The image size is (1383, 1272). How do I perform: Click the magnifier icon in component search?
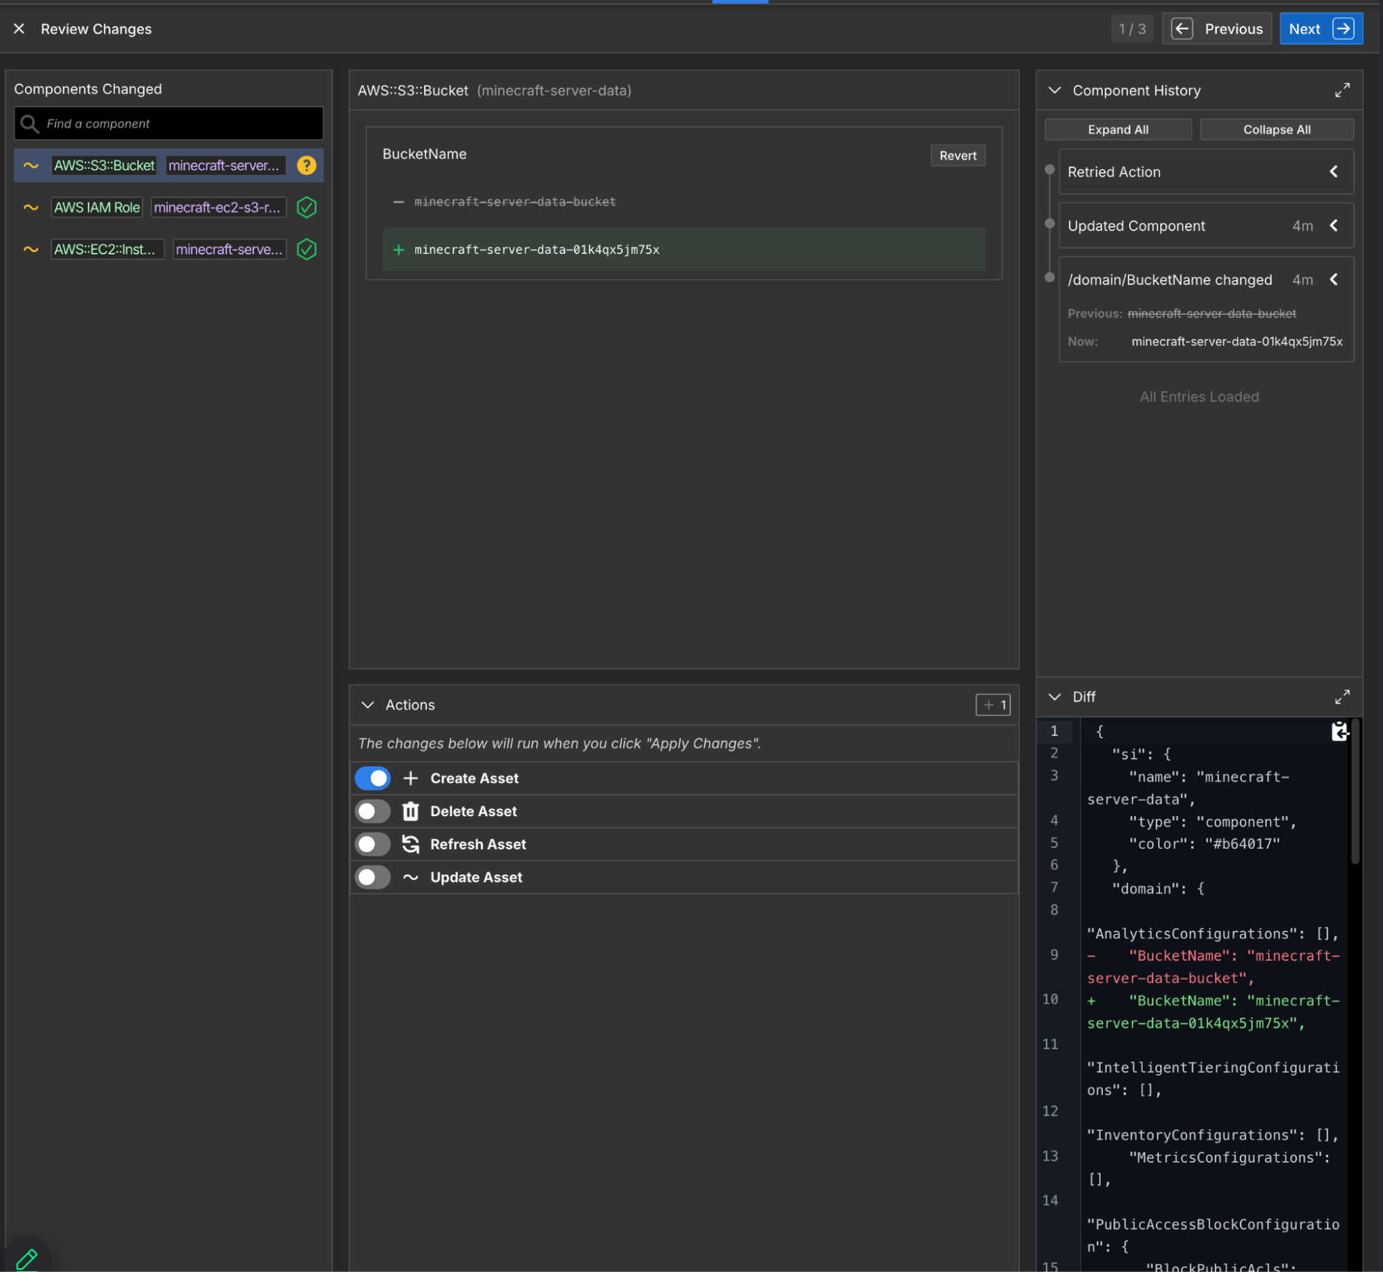coord(29,124)
